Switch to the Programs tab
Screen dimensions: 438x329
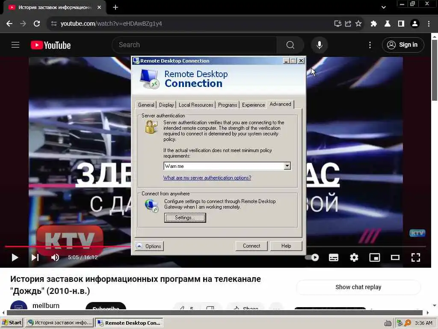pos(228,105)
